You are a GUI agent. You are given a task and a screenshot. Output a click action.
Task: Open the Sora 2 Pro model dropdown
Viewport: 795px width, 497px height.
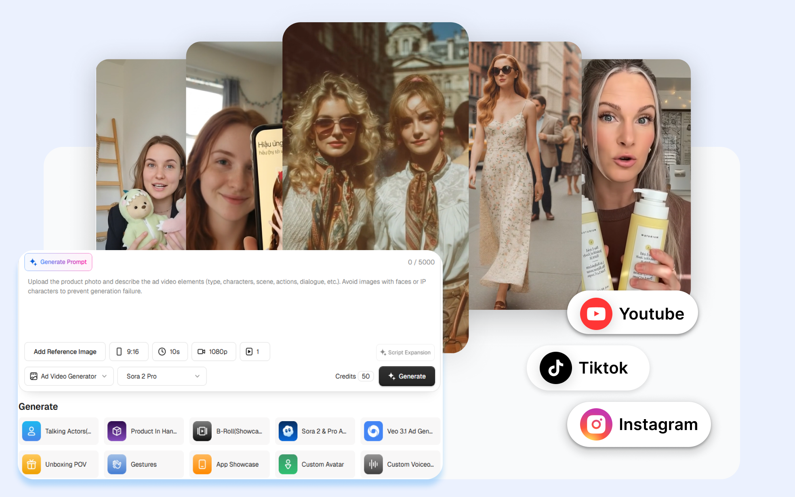[162, 376]
